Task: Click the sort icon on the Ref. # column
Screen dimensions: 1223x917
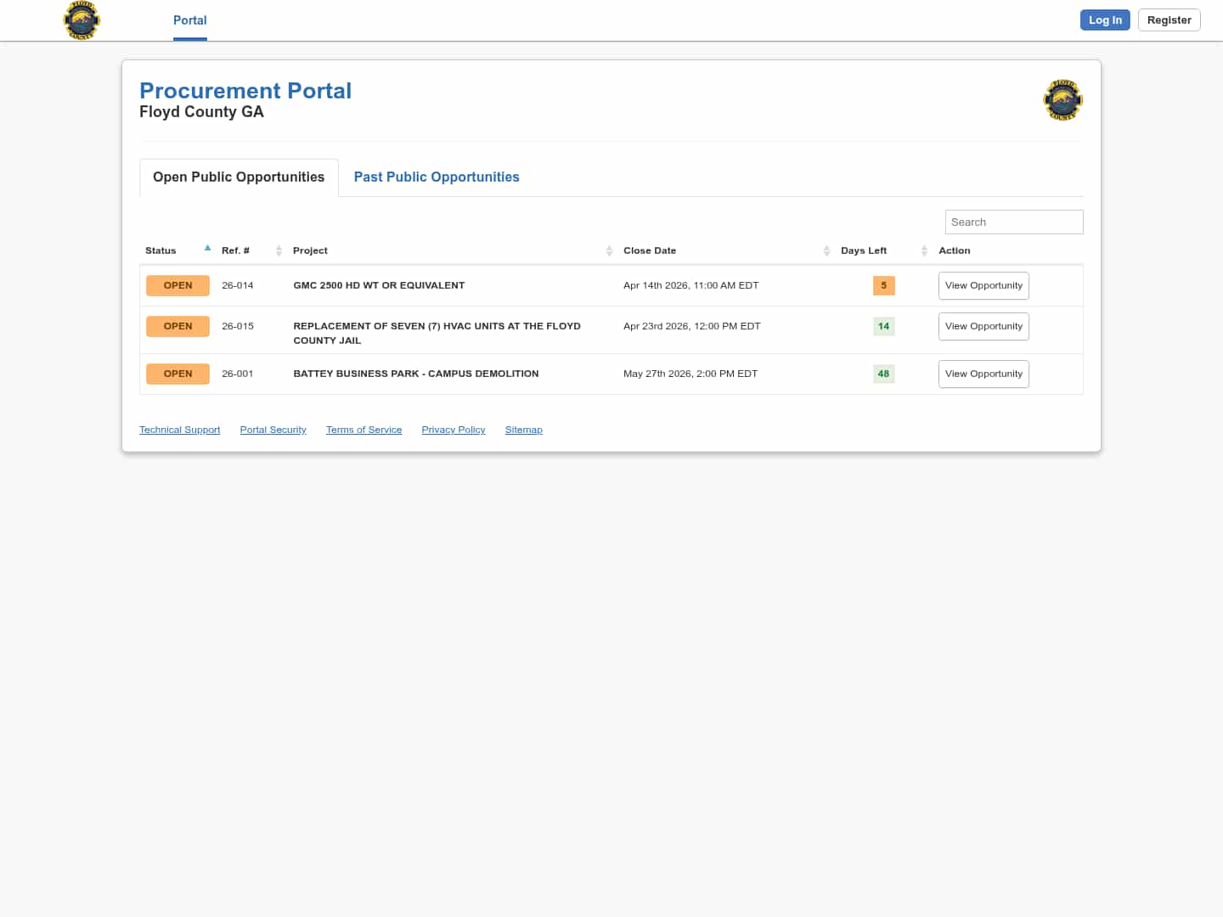Action: coord(279,250)
